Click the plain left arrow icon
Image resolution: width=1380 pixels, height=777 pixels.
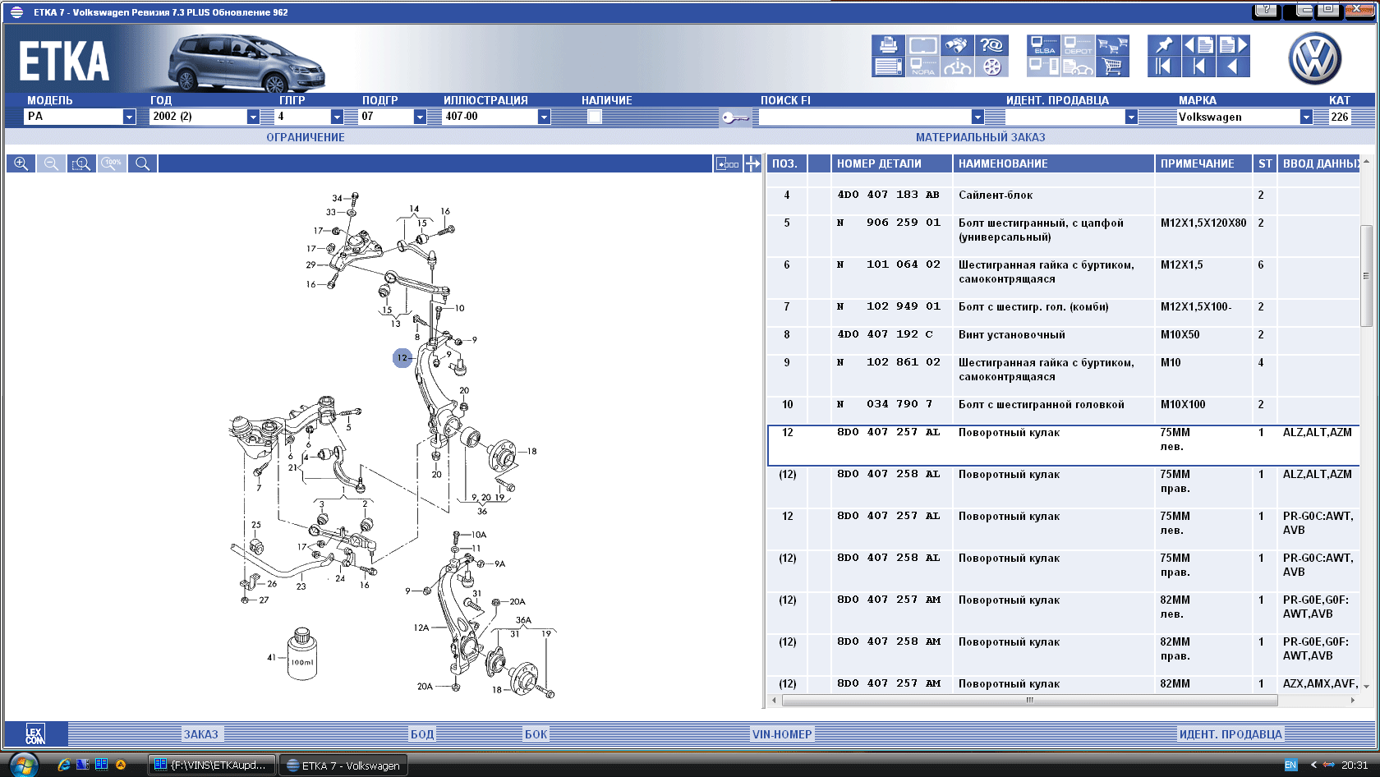[1233, 67]
